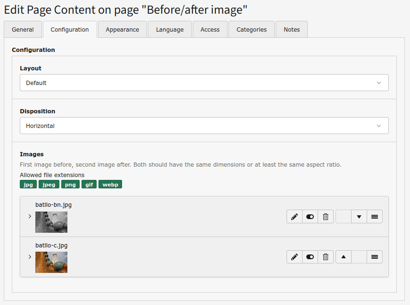Screen dimensions: 410x305
Task: Delete the batllo-bn.jpg image
Action: (326, 217)
